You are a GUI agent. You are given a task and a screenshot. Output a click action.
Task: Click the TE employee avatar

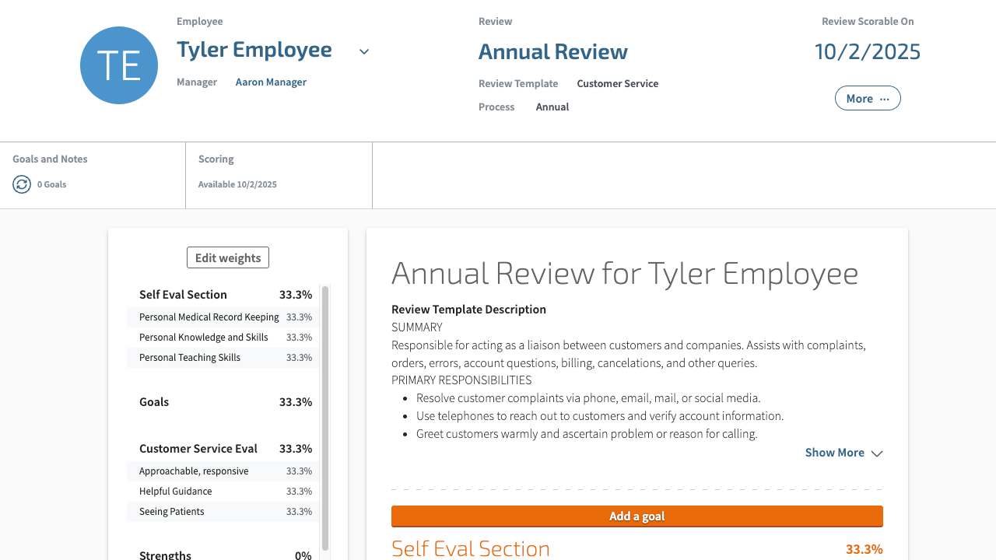[x=119, y=65]
